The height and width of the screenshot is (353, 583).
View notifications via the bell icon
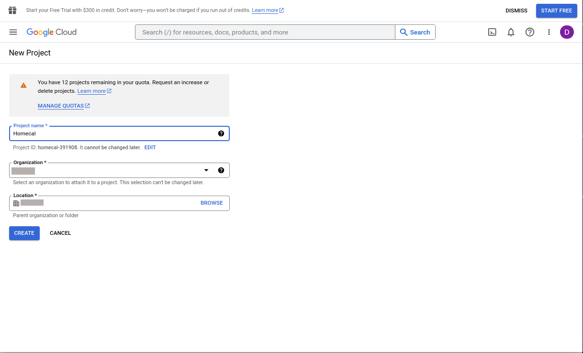511,32
